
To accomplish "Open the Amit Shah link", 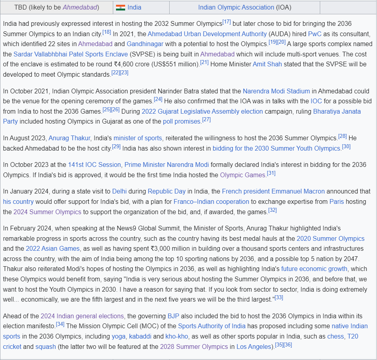I will [267, 64].
